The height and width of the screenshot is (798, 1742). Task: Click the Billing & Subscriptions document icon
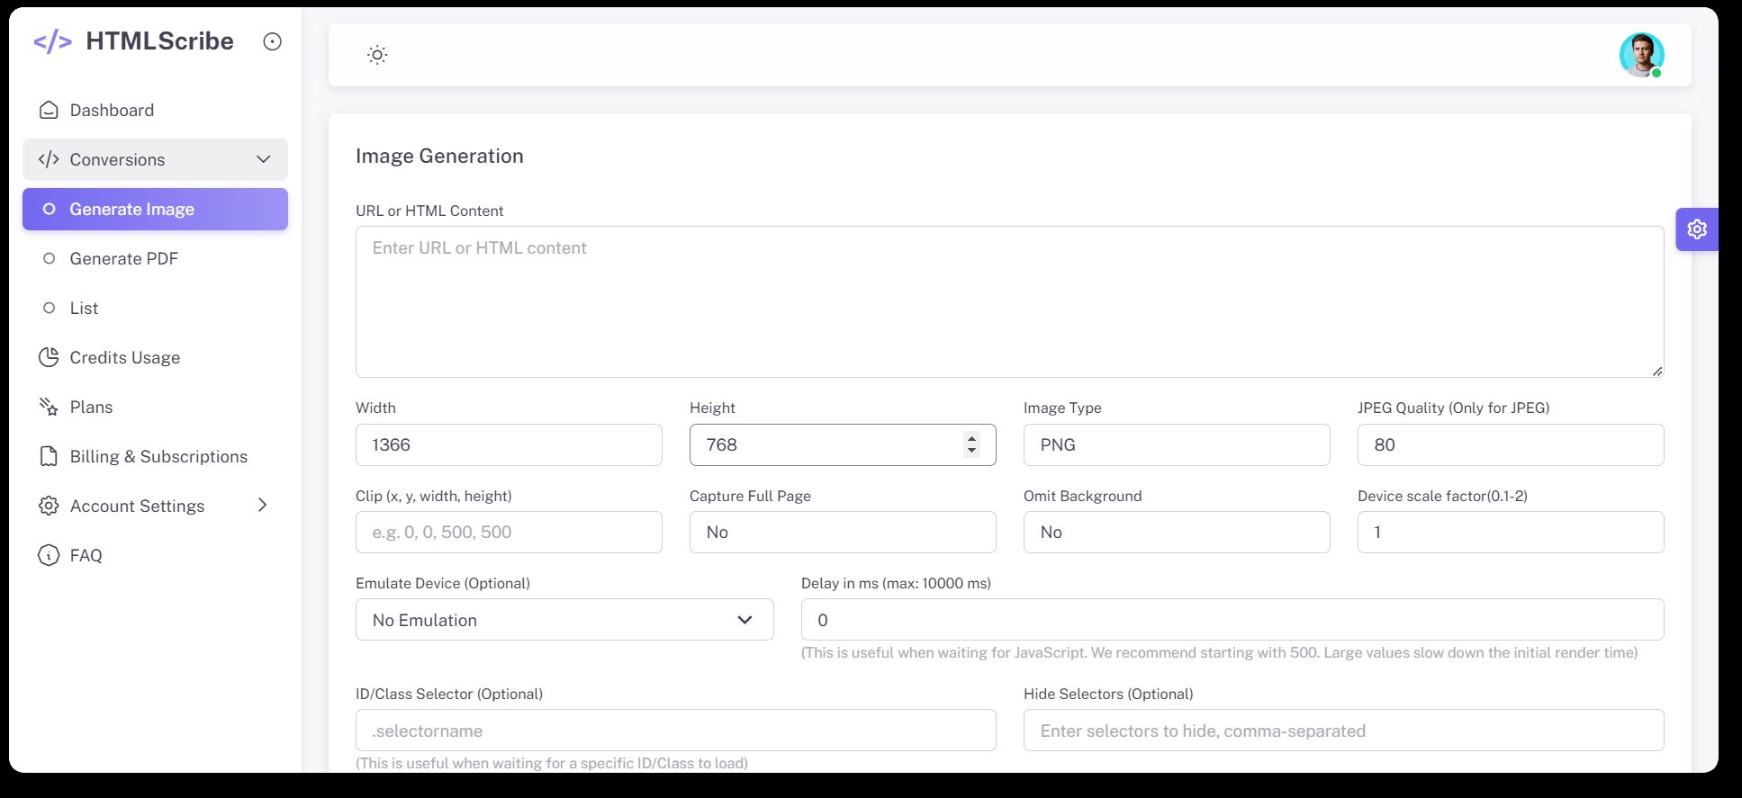click(x=49, y=456)
